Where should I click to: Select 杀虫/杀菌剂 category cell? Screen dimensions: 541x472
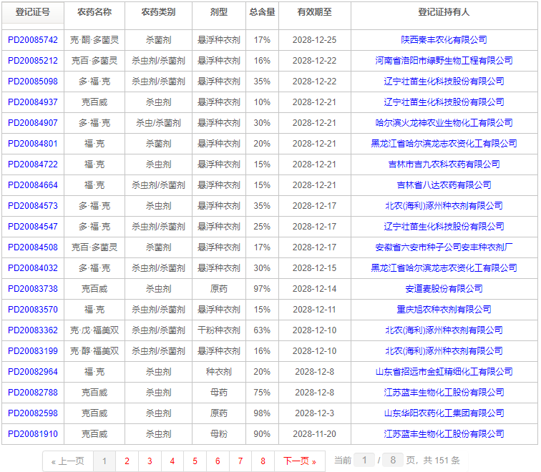158,123
